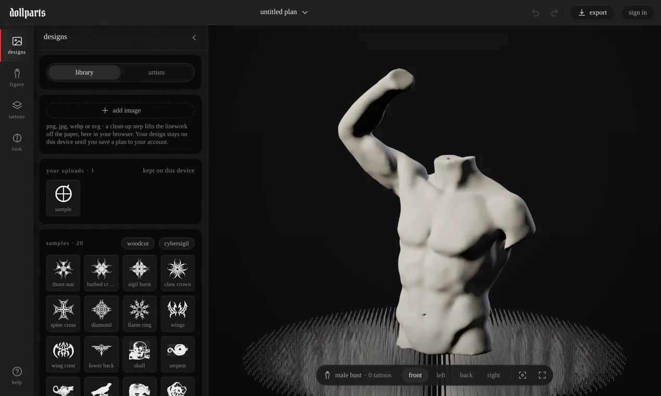Pick the barbed cross sample design
The width and height of the screenshot is (661, 396).
[101, 273]
